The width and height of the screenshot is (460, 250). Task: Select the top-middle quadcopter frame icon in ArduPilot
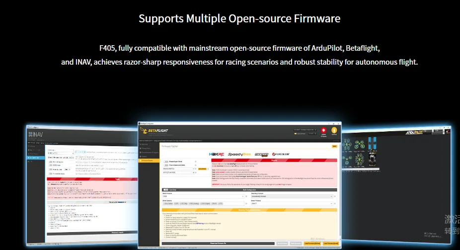(x=359, y=144)
